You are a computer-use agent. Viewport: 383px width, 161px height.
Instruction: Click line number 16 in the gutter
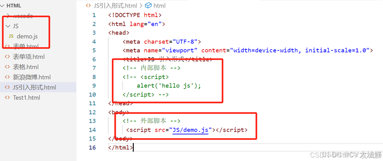pyautogui.click(x=93, y=147)
